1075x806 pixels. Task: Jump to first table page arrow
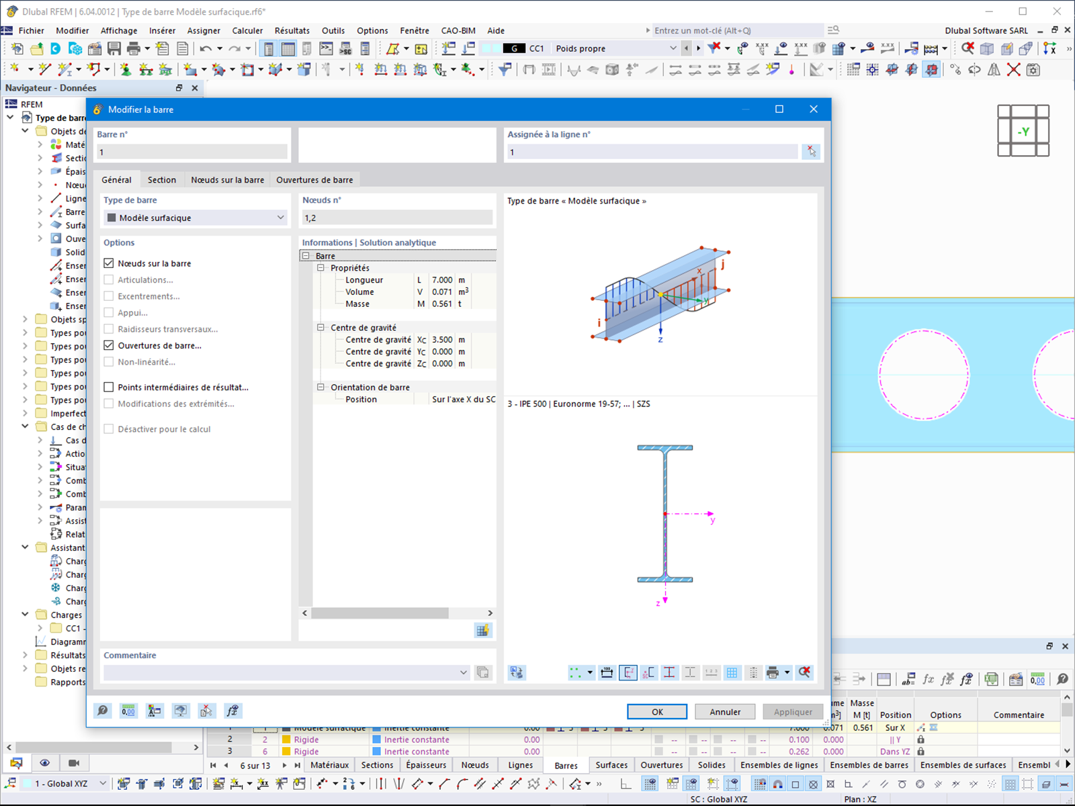point(213,765)
